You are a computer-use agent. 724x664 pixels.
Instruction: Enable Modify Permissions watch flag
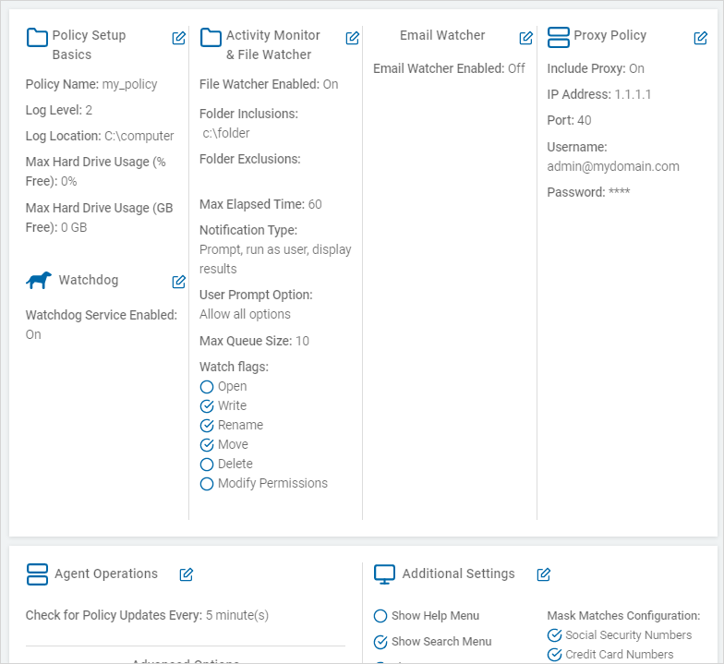207,484
